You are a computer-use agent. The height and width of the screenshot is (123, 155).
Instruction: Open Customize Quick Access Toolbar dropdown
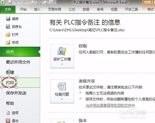(x=57, y=2)
